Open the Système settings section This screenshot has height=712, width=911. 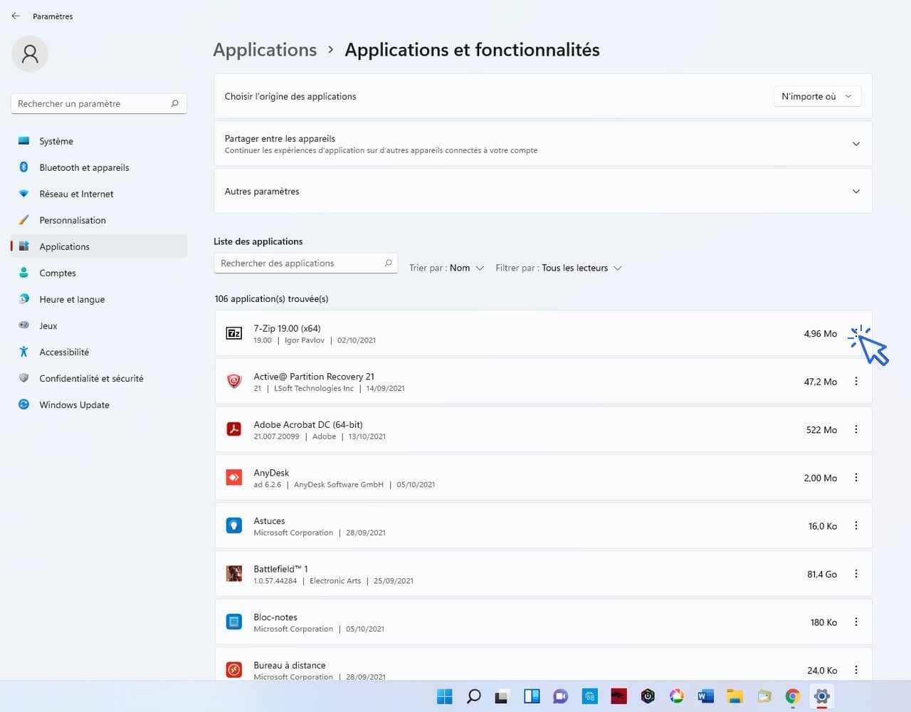pos(99,141)
